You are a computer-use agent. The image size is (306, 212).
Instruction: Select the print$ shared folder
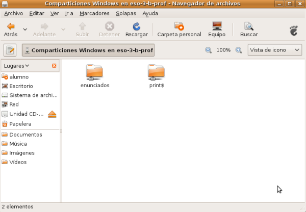[156, 72]
